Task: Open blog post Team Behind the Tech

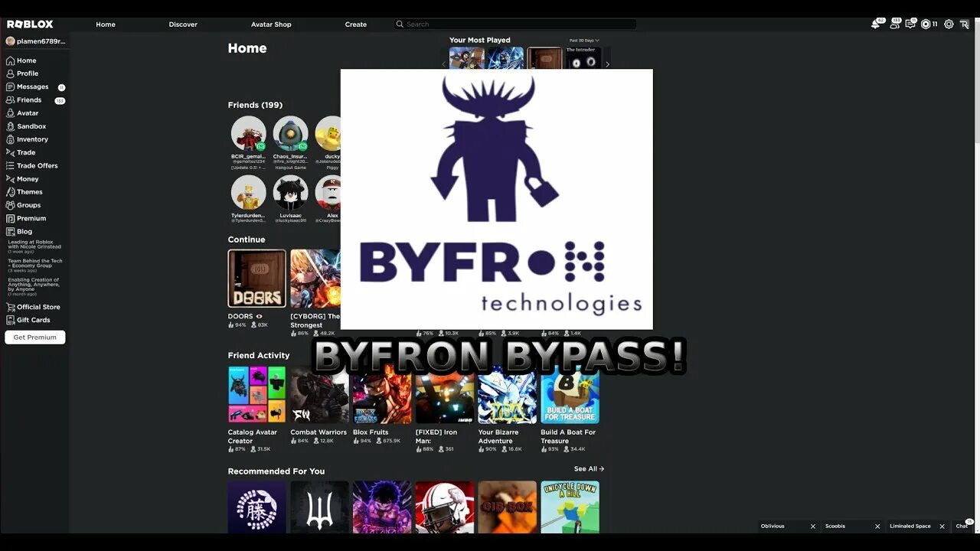Action: 35,266
